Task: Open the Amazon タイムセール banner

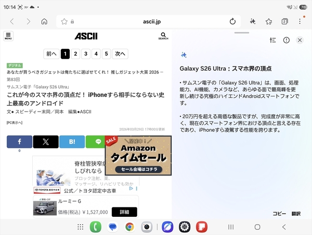Action: pos(138,156)
